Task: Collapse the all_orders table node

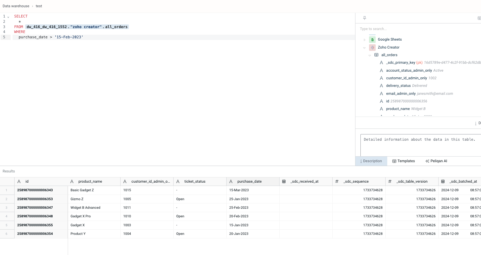Action: [x=370, y=55]
